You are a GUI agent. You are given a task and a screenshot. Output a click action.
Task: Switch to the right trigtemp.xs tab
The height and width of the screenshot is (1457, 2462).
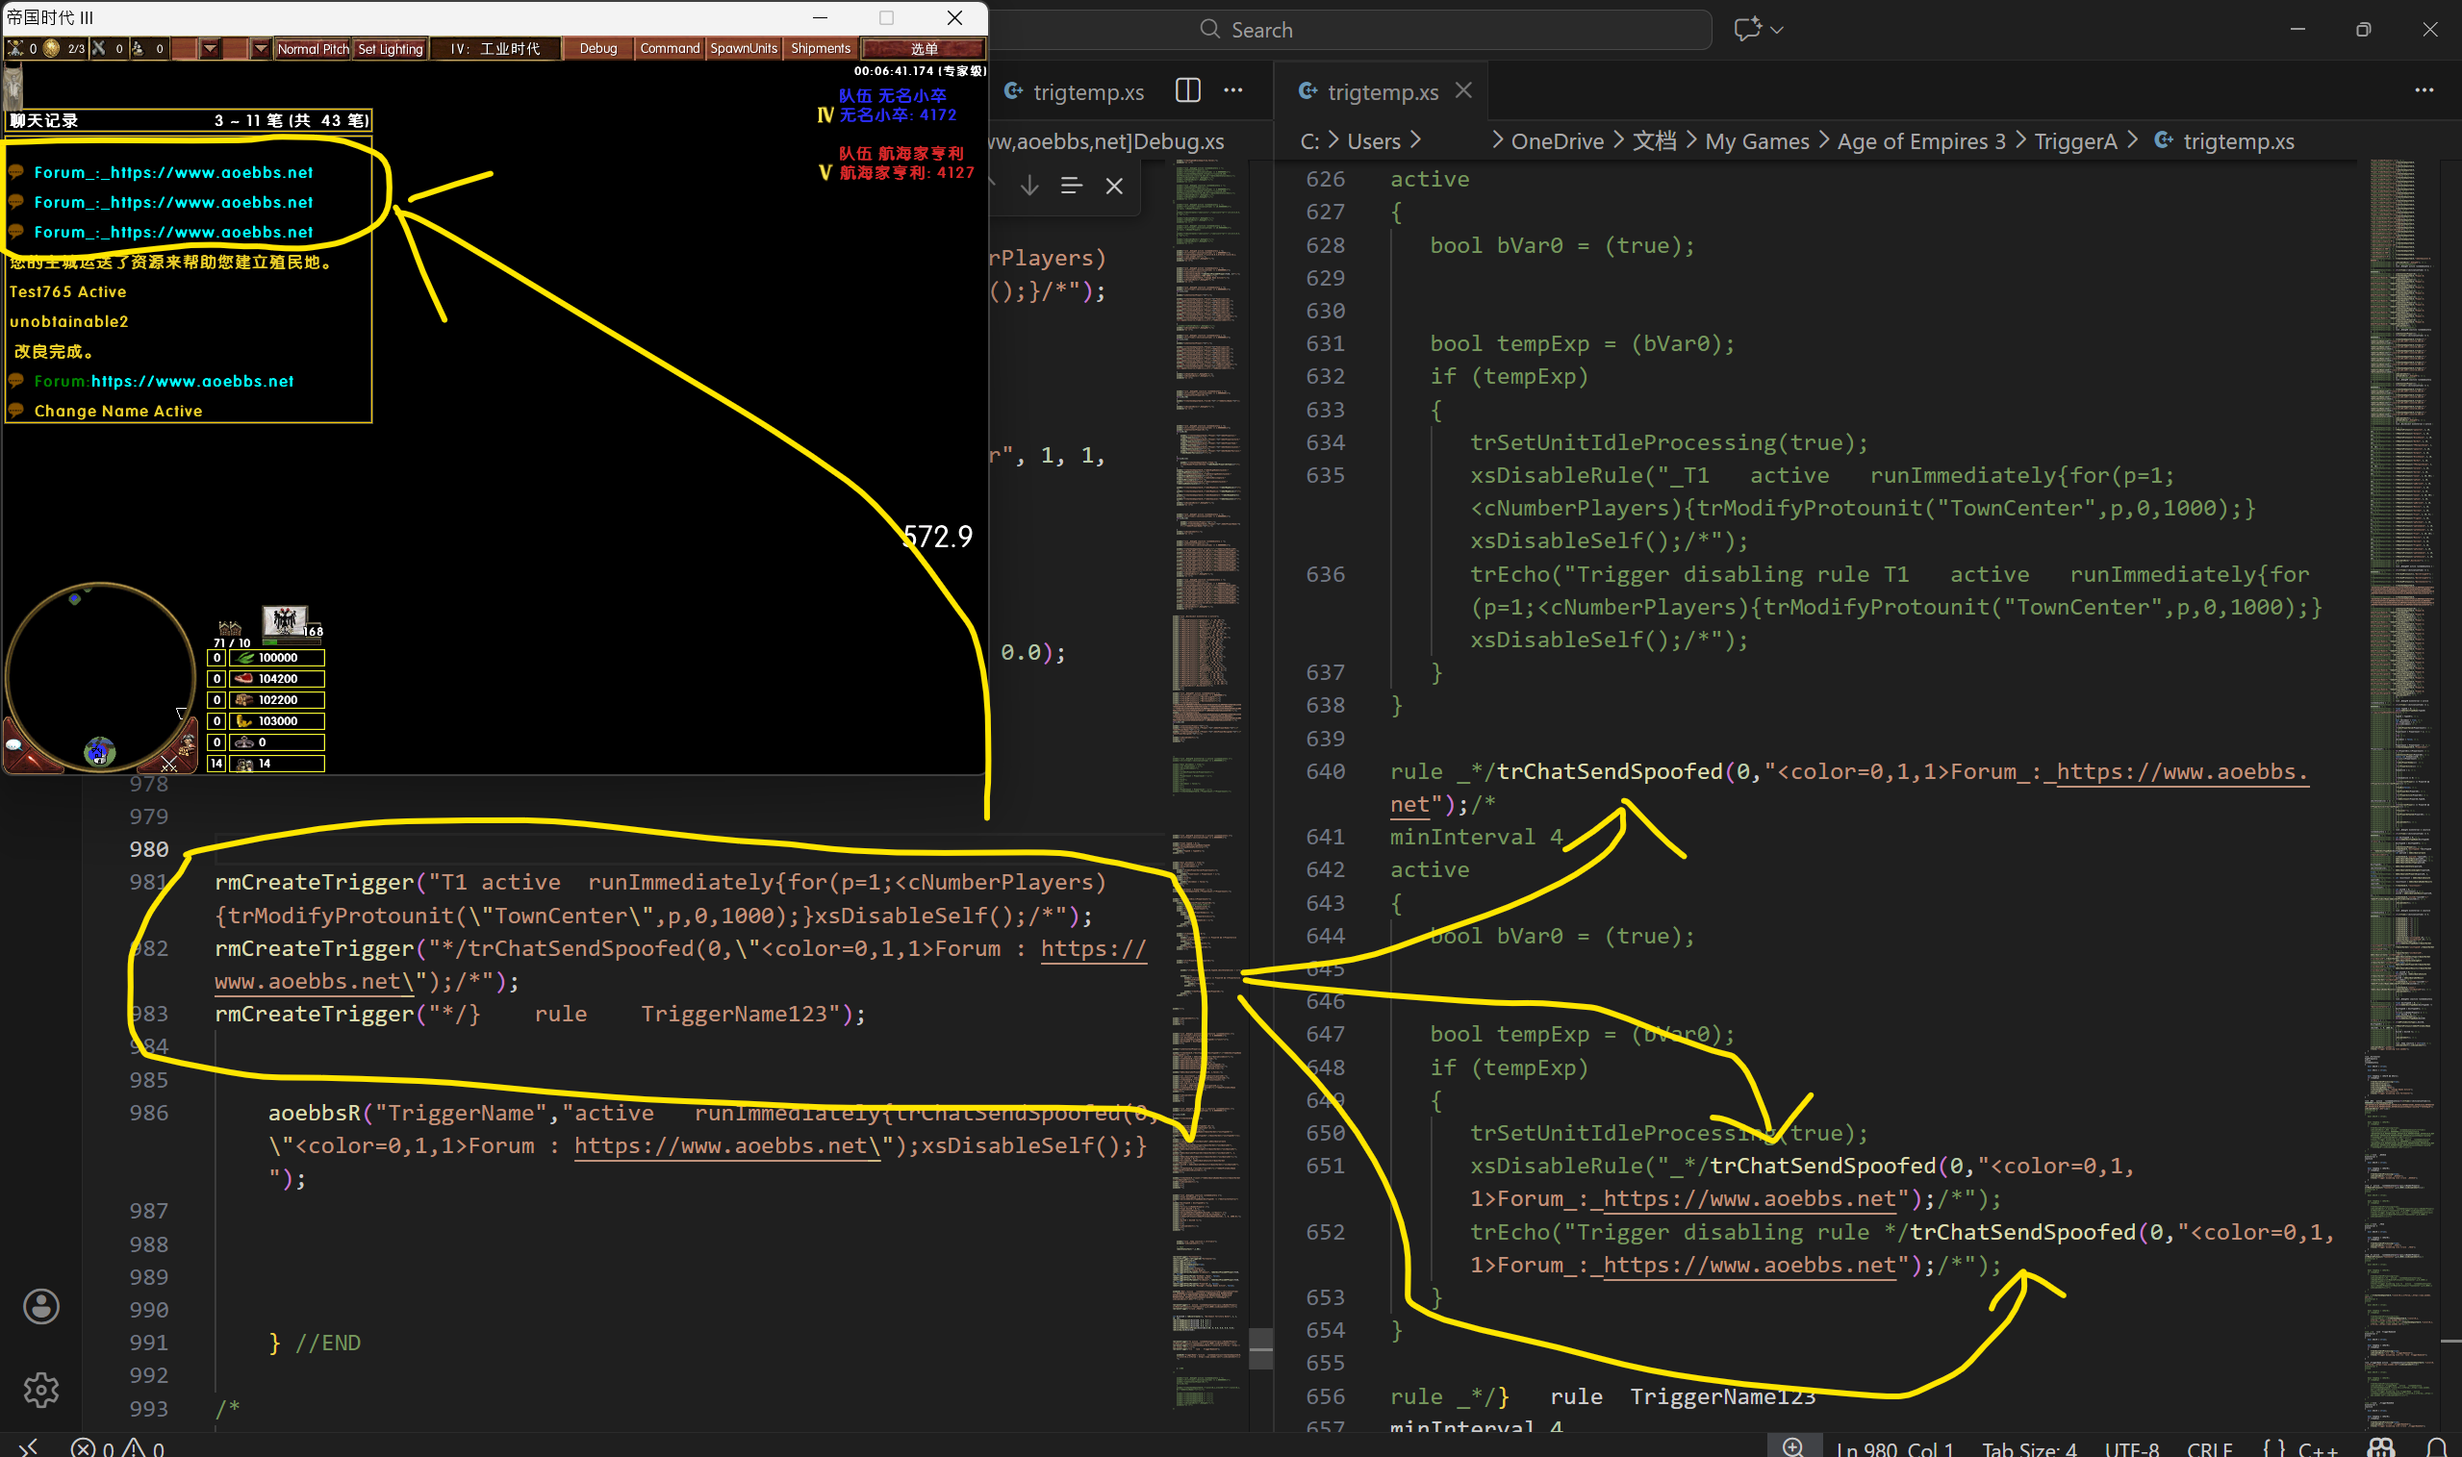pyautogui.click(x=1381, y=91)
